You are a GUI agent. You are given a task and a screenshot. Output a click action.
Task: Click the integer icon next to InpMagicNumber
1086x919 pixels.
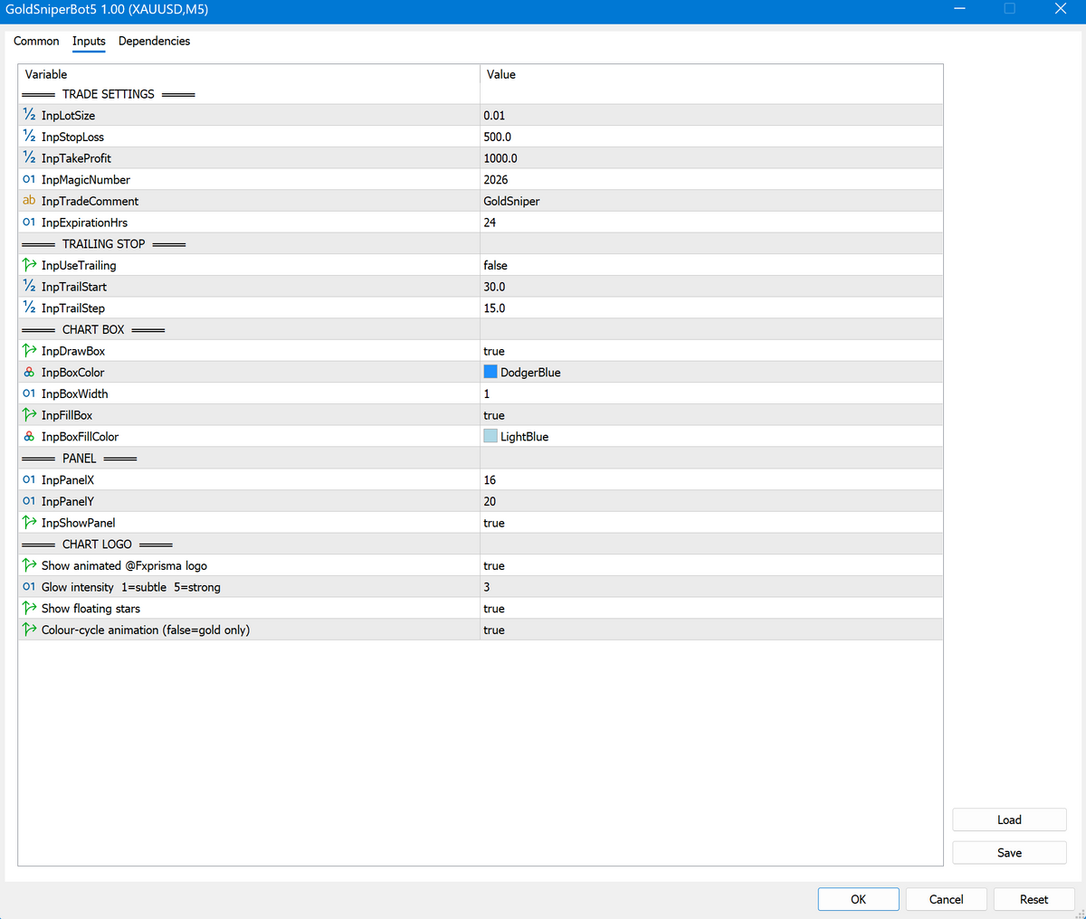(29, 179)
